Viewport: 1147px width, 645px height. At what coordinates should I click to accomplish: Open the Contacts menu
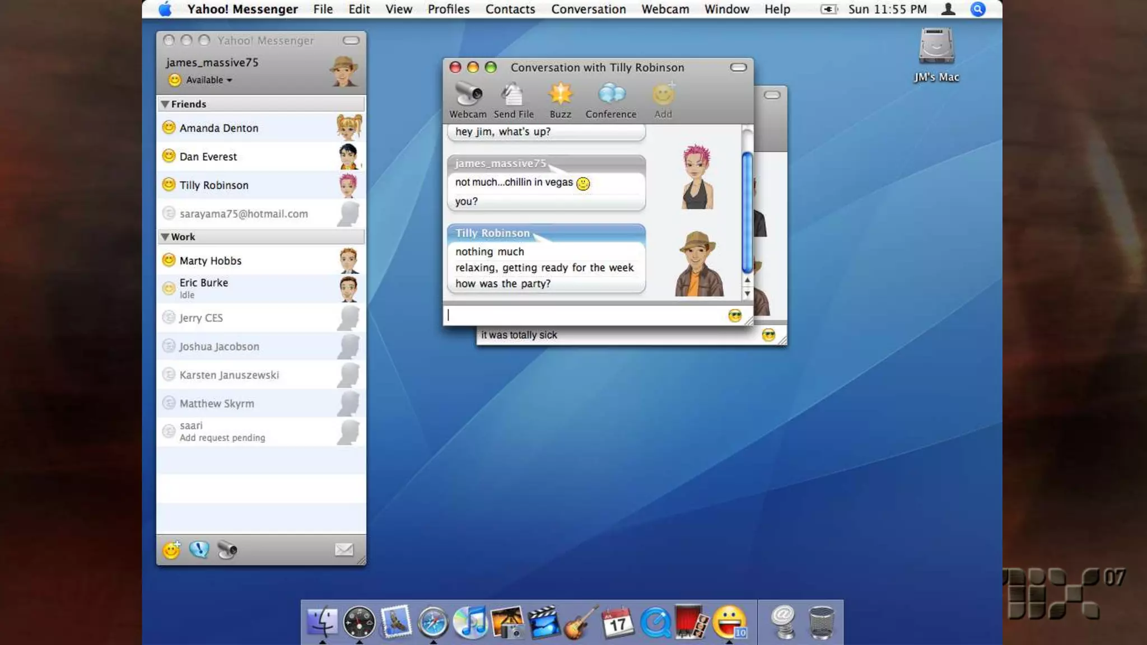(510, 9)
